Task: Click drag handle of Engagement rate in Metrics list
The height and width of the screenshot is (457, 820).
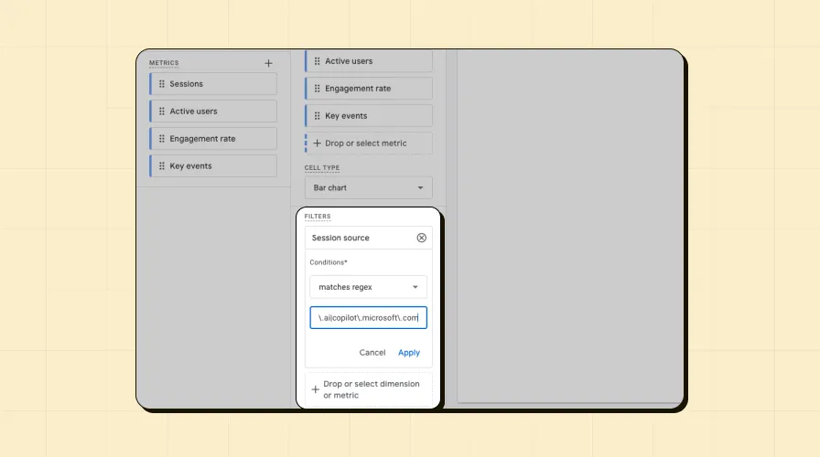Action: coord(162,138)
